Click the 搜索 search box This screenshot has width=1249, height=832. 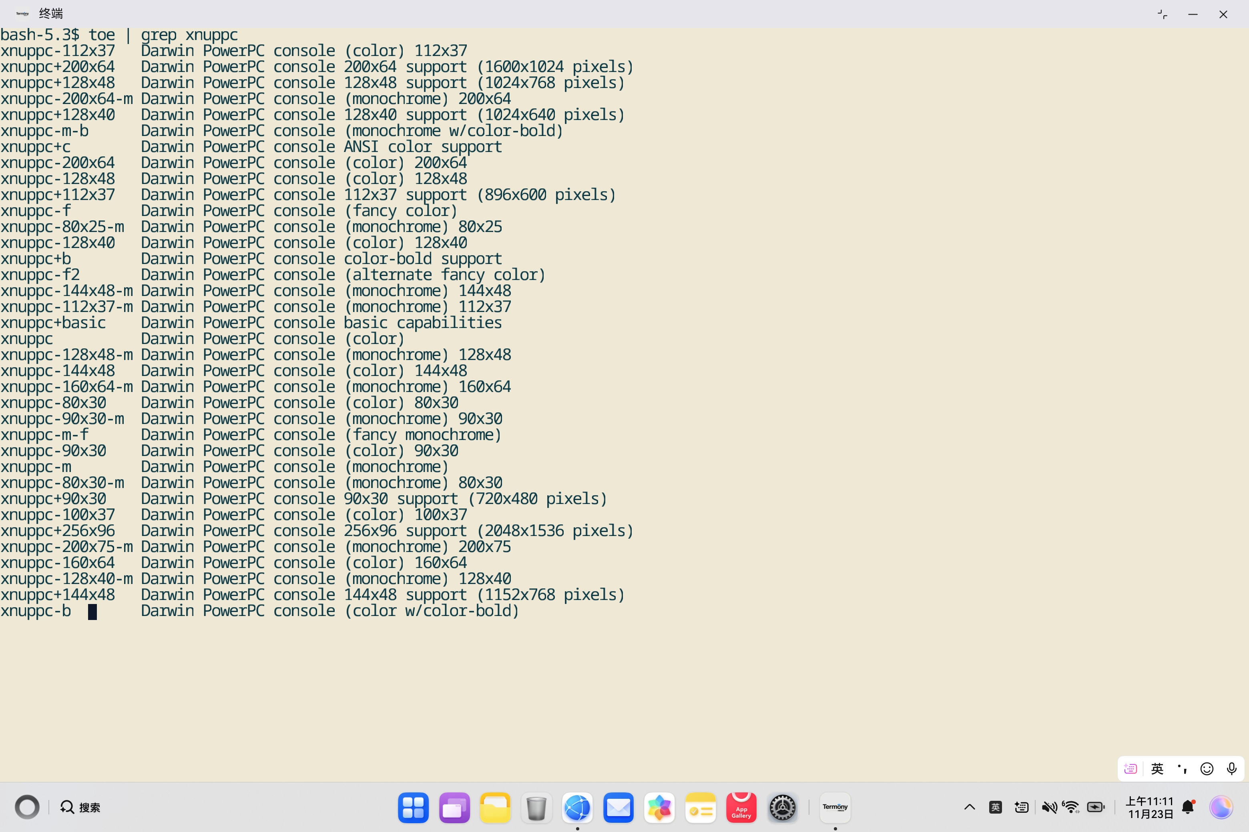click(x=81, y=807)
